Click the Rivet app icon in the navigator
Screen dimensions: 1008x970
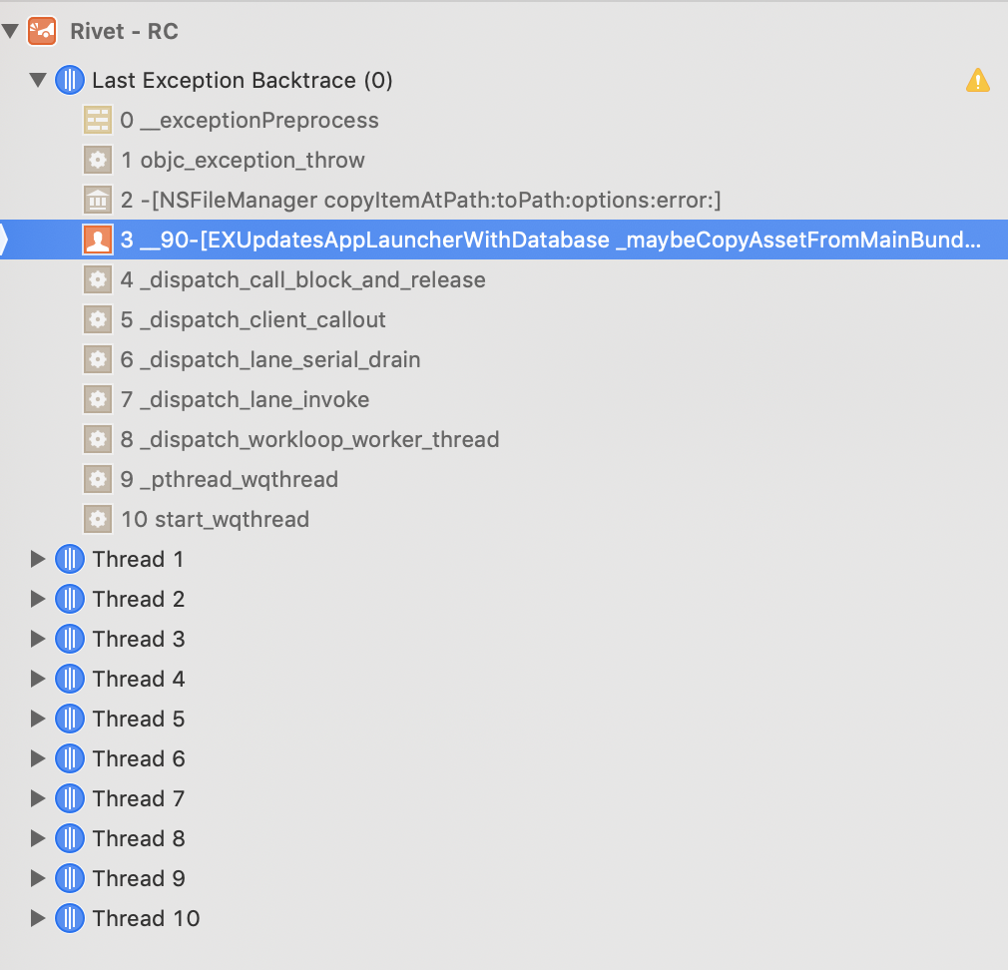tap(42, 31)
